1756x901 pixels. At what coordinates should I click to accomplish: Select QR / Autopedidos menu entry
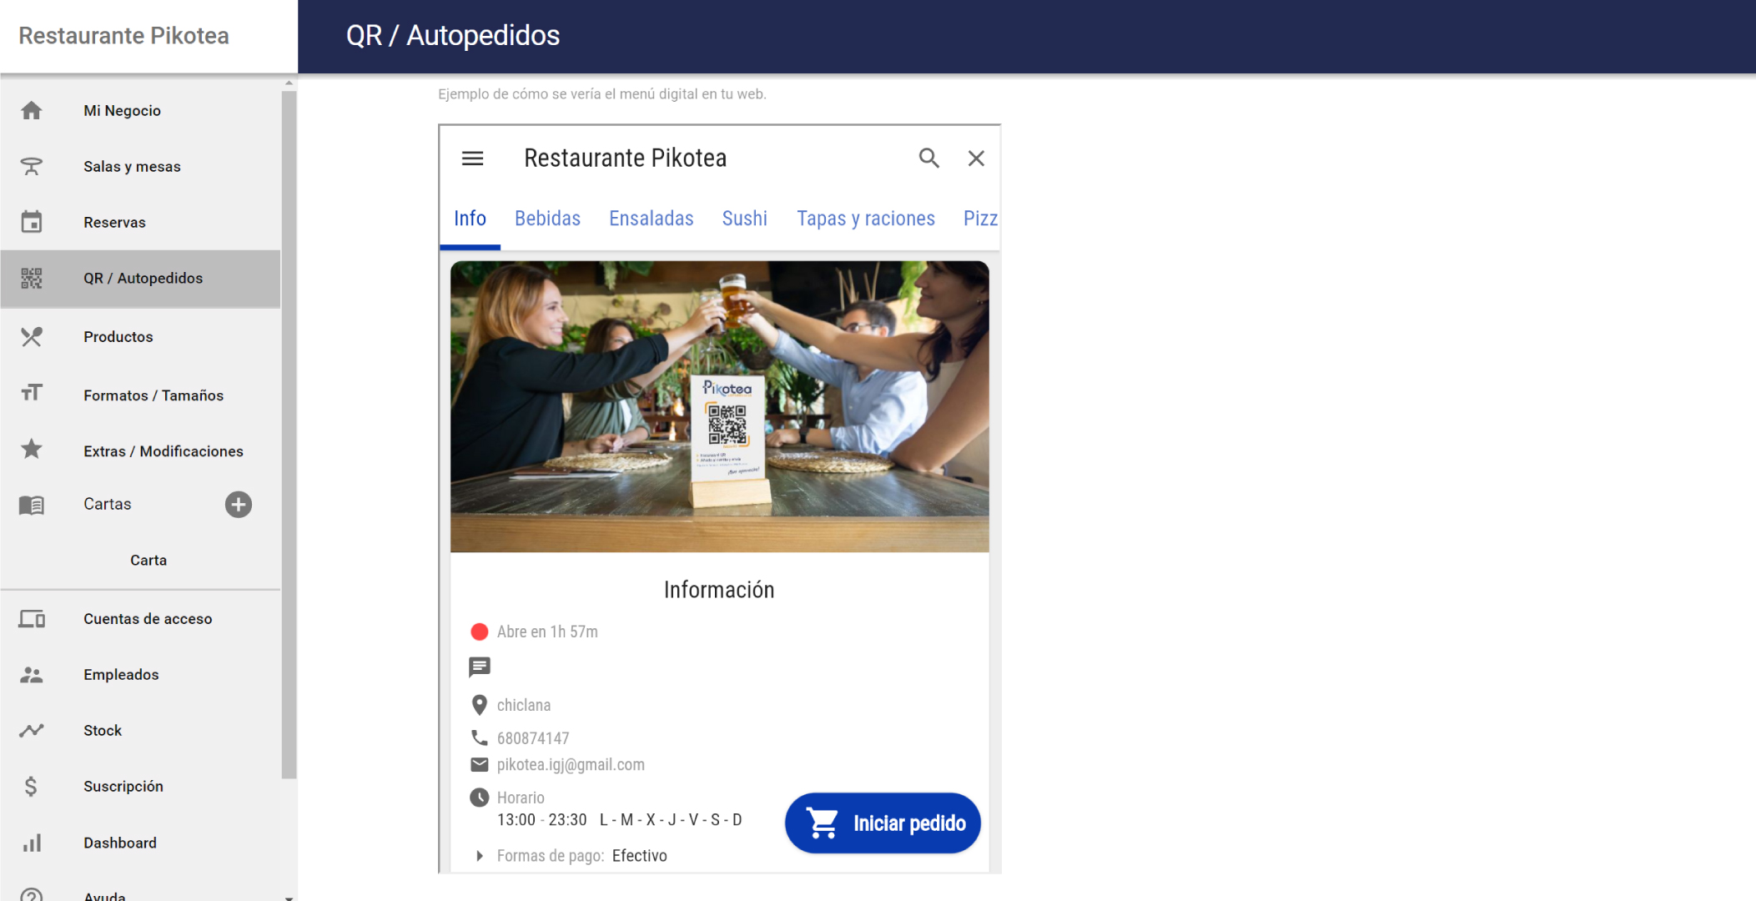(140, 279)
